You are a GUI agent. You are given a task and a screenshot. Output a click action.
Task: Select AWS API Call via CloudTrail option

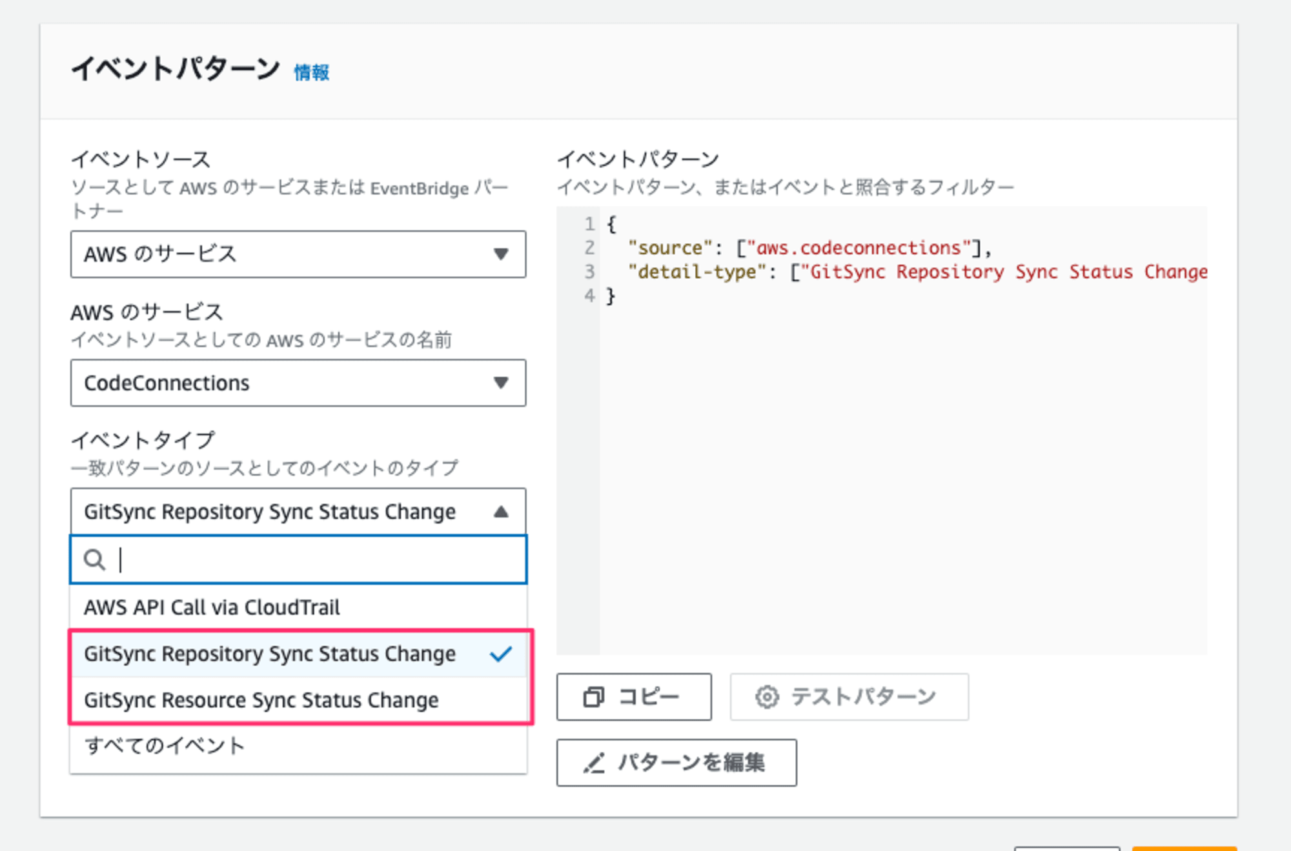298,607
